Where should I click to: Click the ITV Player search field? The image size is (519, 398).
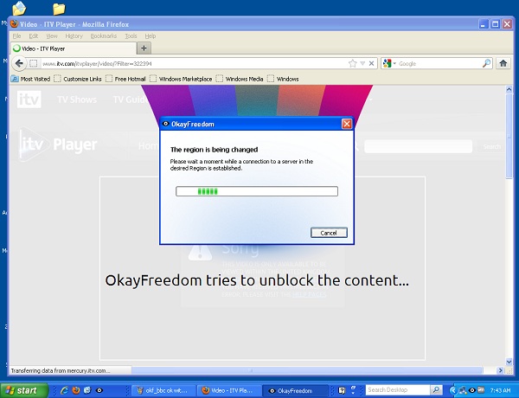point(419,146)
